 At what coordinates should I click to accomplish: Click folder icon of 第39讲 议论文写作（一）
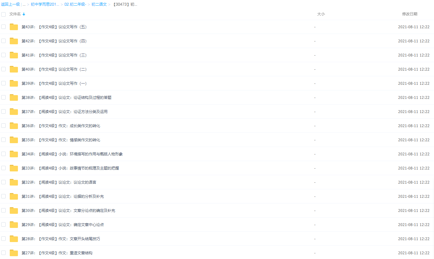point(14,83)
